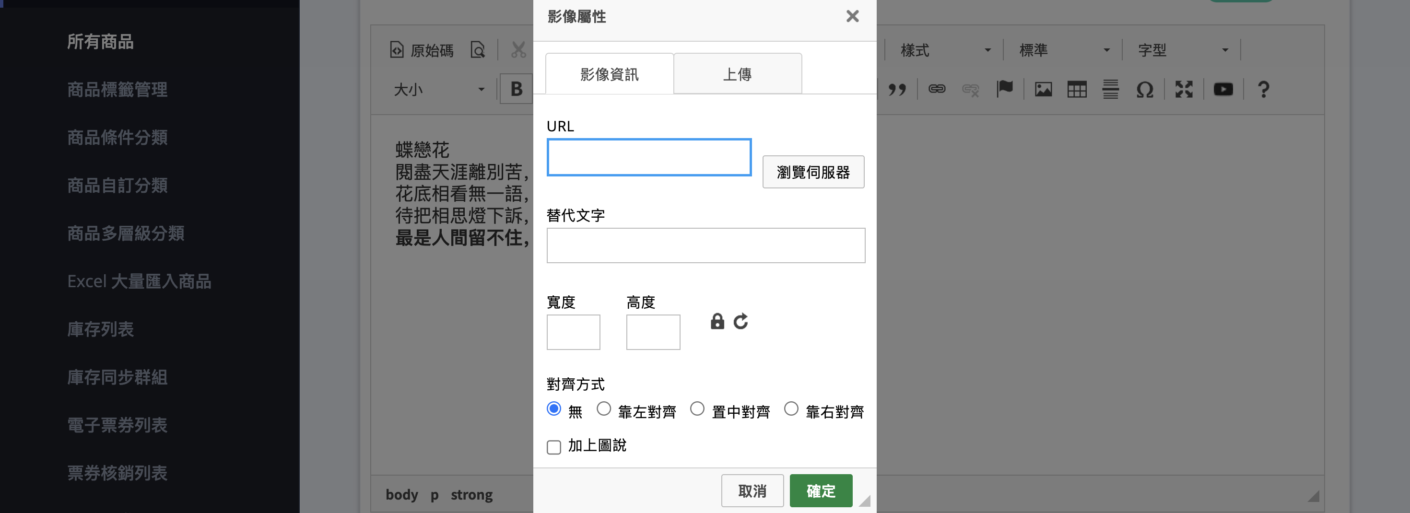Open 庫存同步群組 in the sidebar

[117, 377]
